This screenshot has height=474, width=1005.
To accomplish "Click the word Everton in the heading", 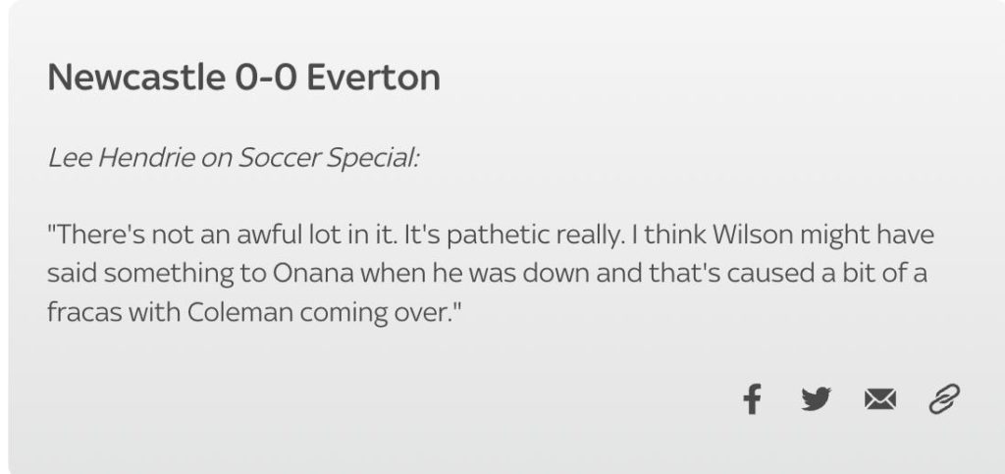I will 373,78.
